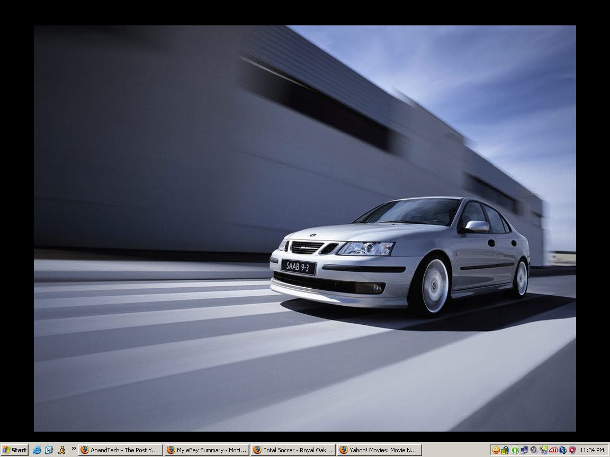Viewport: 610px width, 457px height.
Task: Expand hidden Quick Launch items chevron
Action: pos(74,449)
